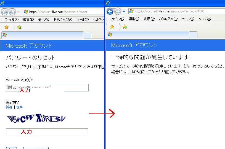Click Internet Explorer logo in left title bar
Viewport: 225px width, 149px height.
coord(2,3)
